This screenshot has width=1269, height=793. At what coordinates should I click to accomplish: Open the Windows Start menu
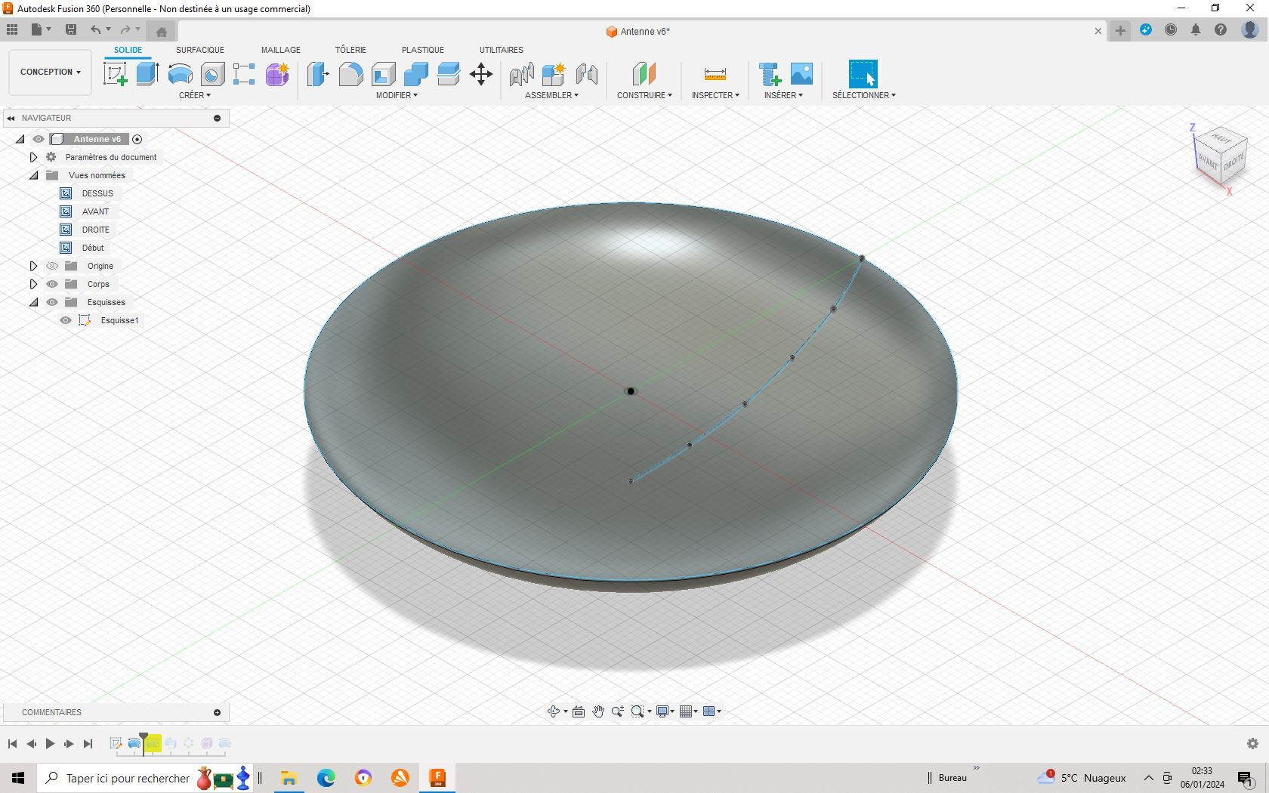(18, 778)
